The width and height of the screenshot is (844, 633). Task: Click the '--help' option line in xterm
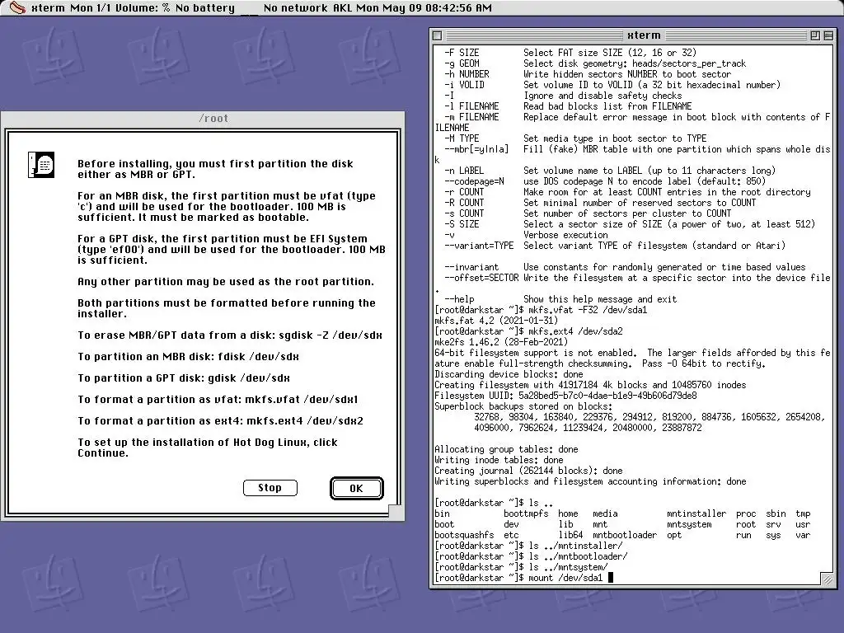click(x=560, y=299)
